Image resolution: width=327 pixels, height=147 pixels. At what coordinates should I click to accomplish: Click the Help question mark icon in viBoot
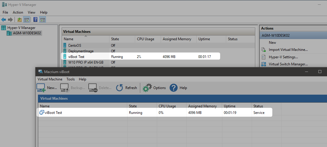click(173, 88)
